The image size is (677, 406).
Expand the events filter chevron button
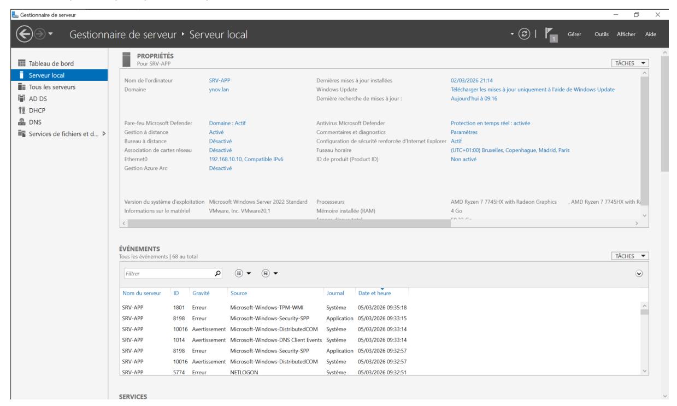(639, 273)
